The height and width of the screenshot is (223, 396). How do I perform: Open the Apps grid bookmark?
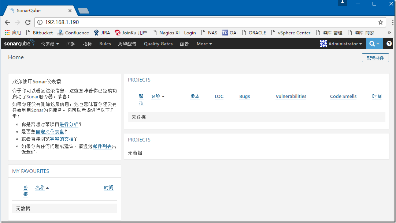(x=12, y=33)
